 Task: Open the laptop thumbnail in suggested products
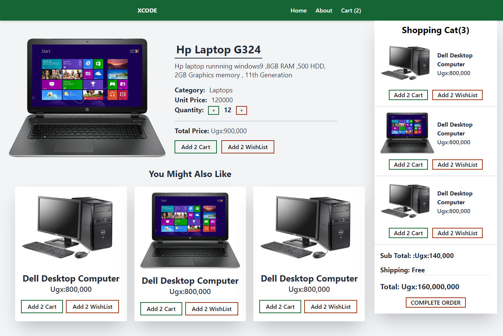click(x=190, y=230)
